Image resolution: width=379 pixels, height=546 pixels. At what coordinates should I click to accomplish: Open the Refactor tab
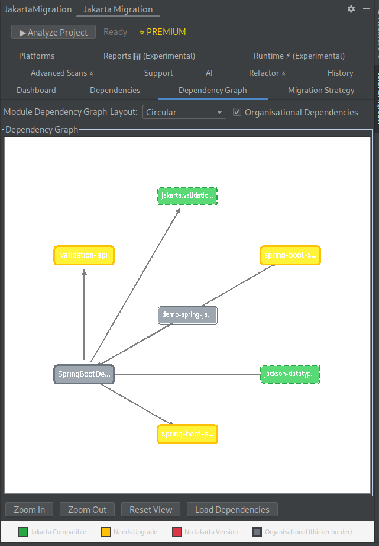coord(267,73)
